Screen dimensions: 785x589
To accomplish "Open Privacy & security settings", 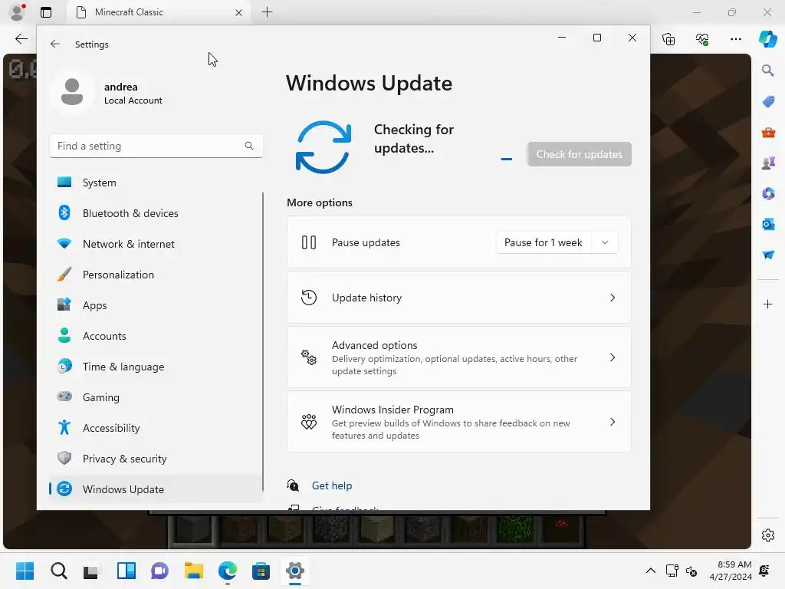I will click(156, 459).
